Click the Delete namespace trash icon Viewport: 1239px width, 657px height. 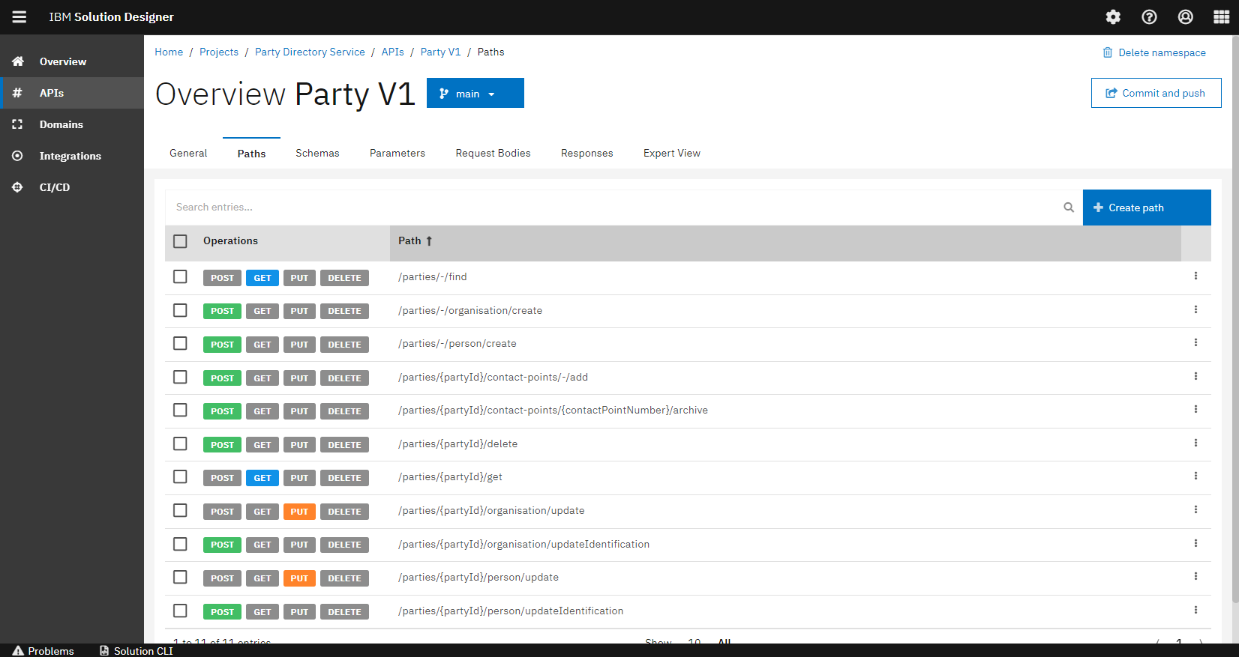pyautogui.click(x=1108, y=52)
